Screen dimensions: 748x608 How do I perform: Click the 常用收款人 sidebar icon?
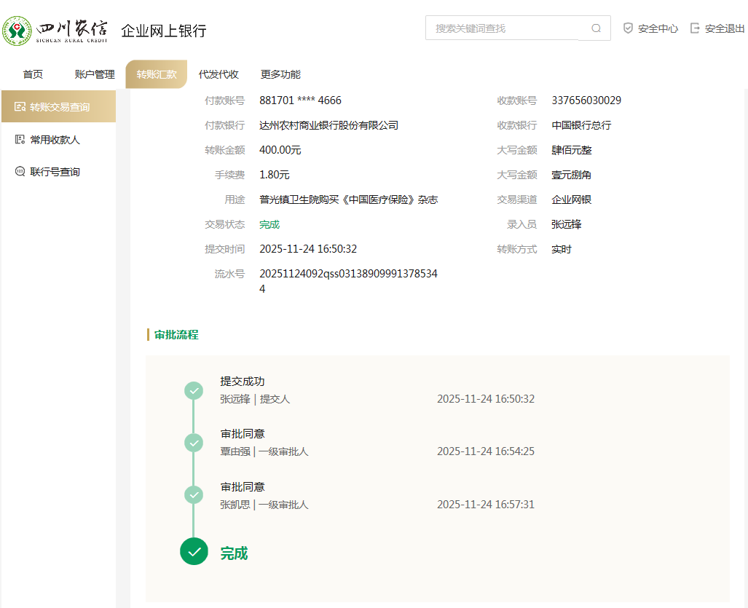tap(20, 140)
